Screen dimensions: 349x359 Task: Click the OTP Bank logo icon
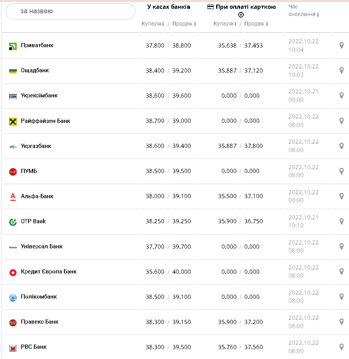[13, 222]
